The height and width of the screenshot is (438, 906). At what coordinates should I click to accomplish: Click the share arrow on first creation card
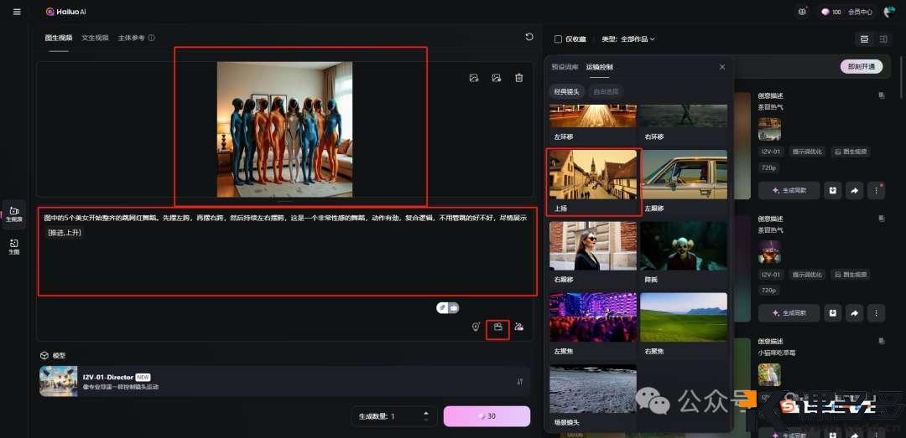854,191
